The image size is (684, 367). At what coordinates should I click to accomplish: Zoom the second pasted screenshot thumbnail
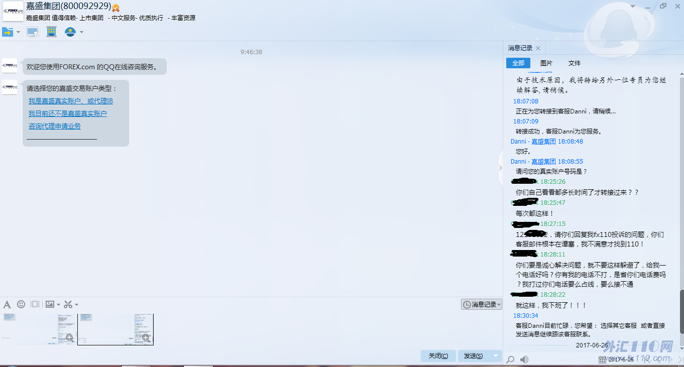coord(146,338)
